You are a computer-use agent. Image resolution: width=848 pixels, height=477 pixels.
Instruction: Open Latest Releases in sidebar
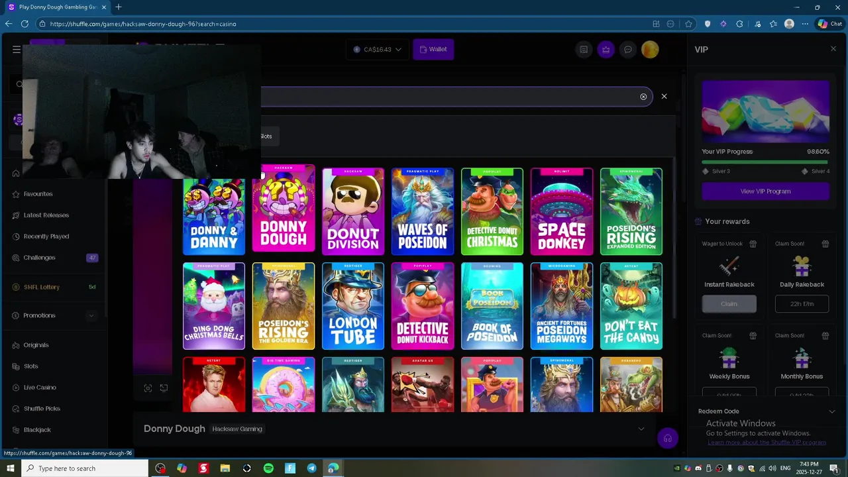(x=46, y=215)
